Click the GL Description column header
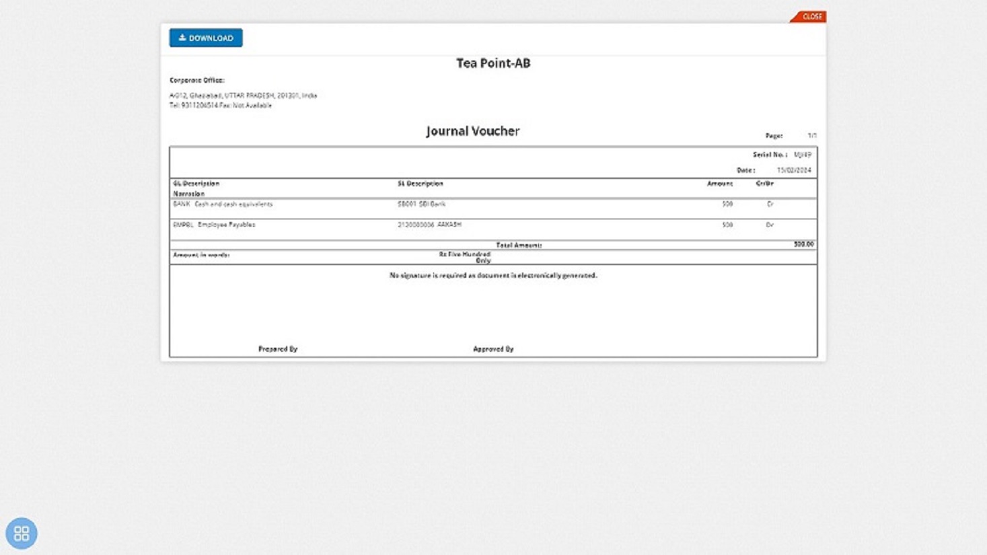 196,184
